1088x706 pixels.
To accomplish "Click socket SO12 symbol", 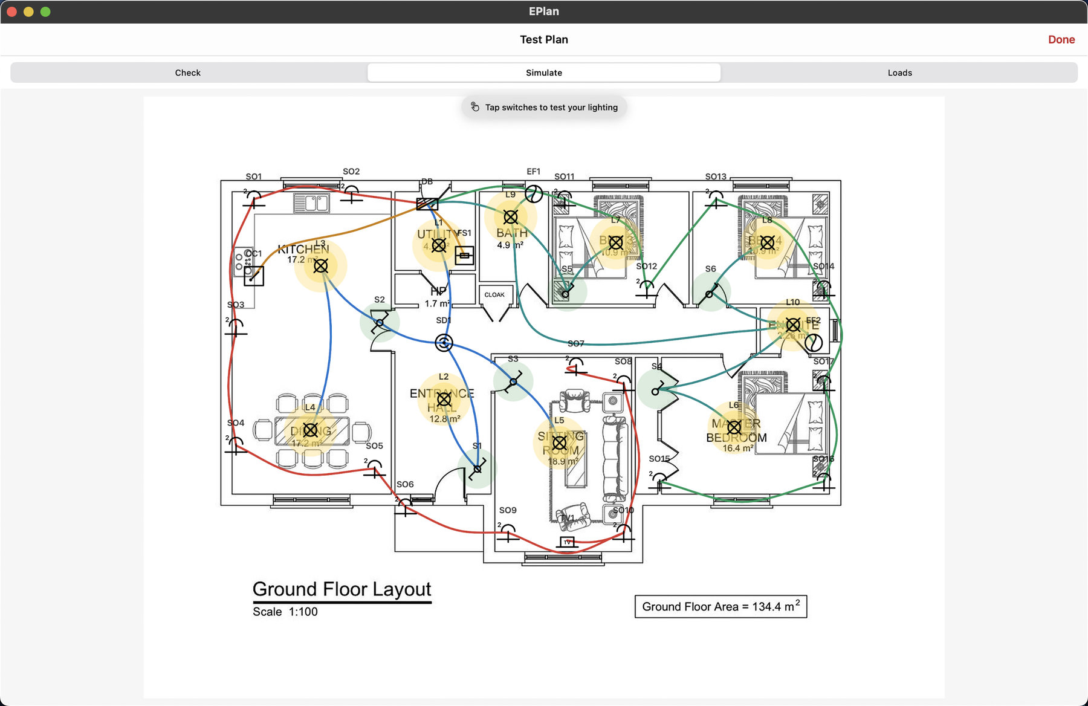I will [647, 290].
